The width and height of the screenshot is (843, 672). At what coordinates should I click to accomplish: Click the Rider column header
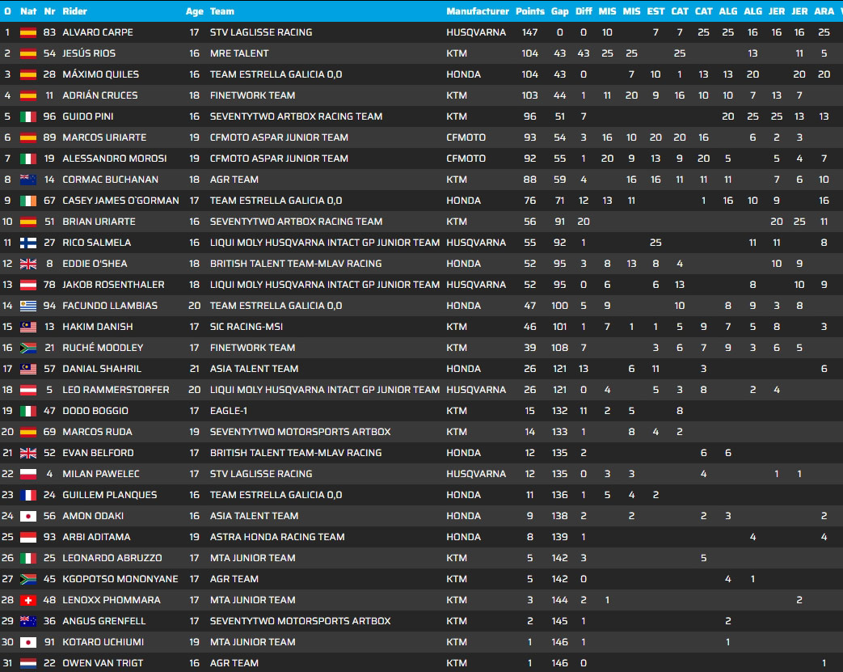pyautogui.click(x=74, y=11)
